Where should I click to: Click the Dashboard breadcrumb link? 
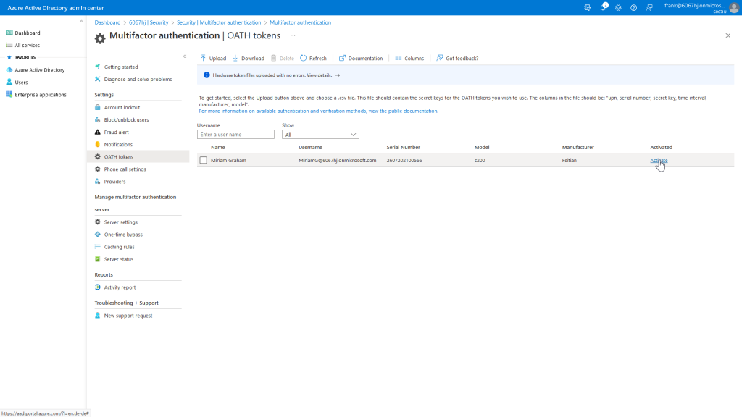click(107, 22)
